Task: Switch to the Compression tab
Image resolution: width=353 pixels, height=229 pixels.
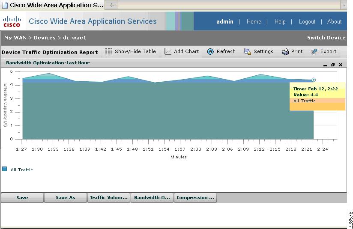Action: pyautogui.click(x=195, y=198)
